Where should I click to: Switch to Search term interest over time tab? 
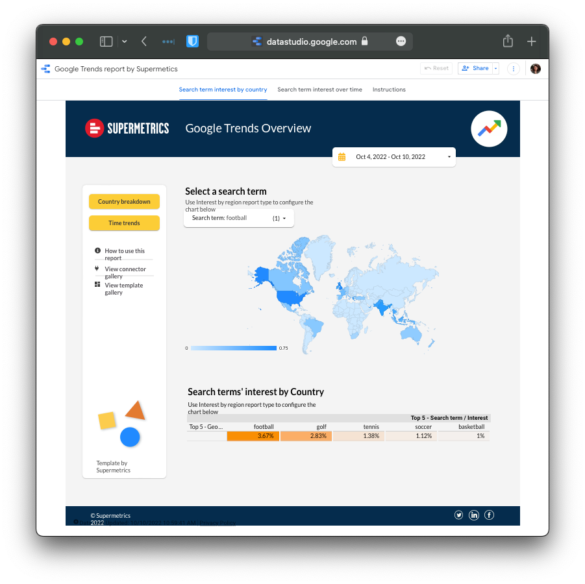(x=319, y=90)
